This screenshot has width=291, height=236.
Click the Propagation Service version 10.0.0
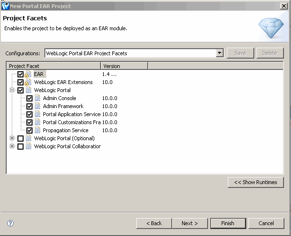click(110, 130)
